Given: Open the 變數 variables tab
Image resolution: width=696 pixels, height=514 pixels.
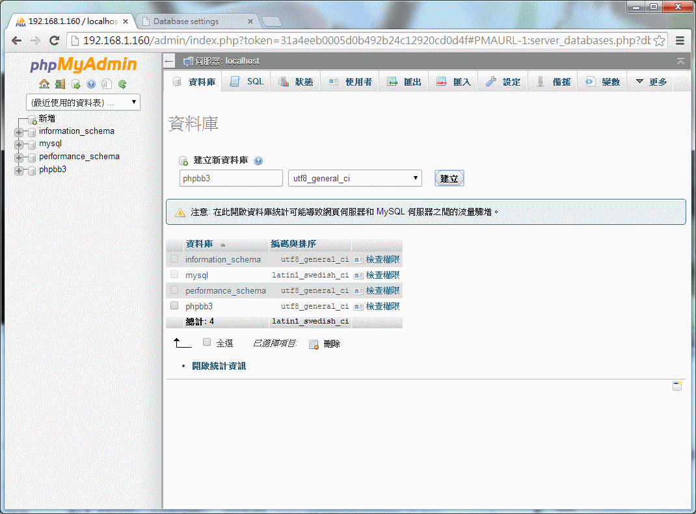Looking at the screenshot, I should (x=602, y=82).
